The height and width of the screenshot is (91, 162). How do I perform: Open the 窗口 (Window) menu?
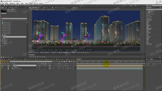(36, 3)
